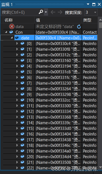Screen dimensions: 102x174
Task: Click the cube icon of element [14]
Action: [x=23, y=122]
